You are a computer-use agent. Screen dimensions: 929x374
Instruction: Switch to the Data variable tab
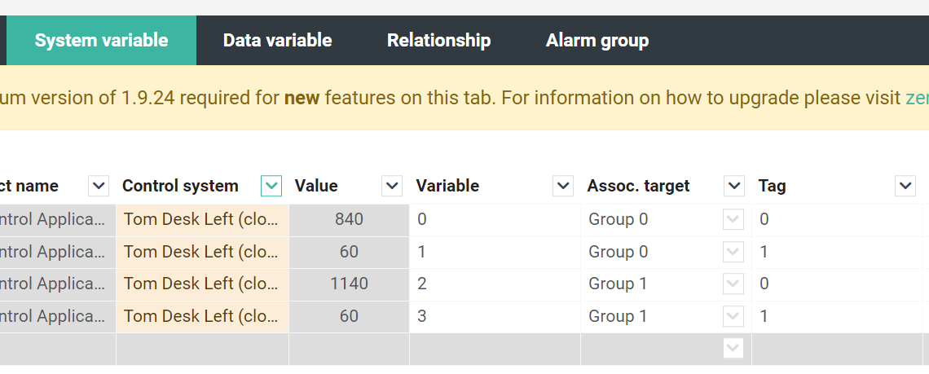click(277, 40)
